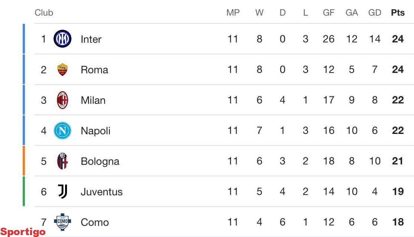Image resolution: width=414 pixels, height=237 pixels.
Task: Click the MP column header
Action: pyautogui.click(x=233, y=13)
